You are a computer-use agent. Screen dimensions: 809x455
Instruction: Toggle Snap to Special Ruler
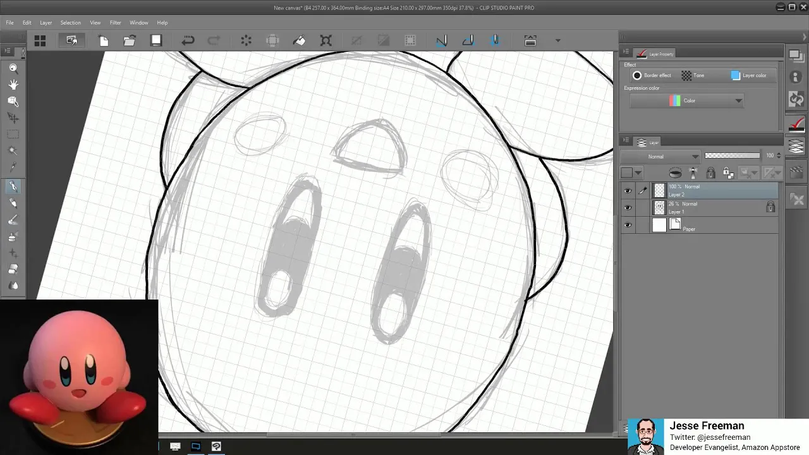(x=468, y=41)
